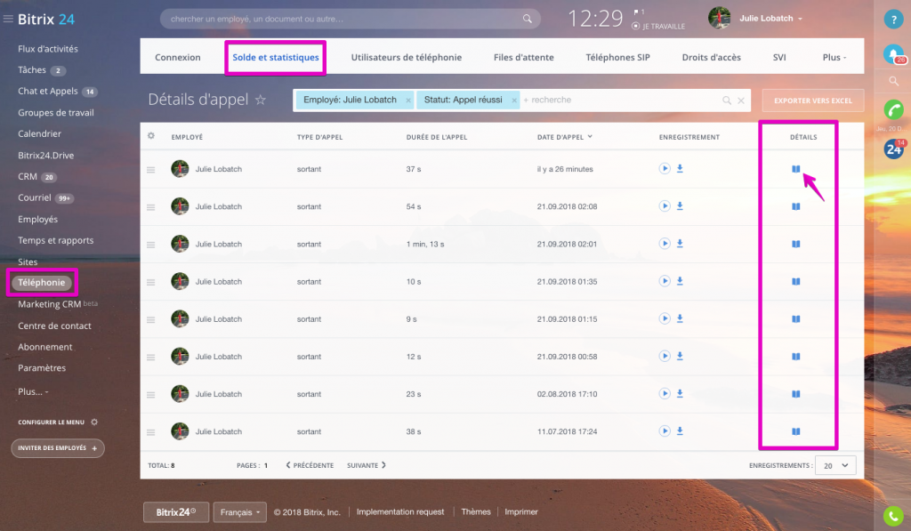Screen dimensions: 911x531
Task: Open the SVI tab
Action: tap(779, 57)
